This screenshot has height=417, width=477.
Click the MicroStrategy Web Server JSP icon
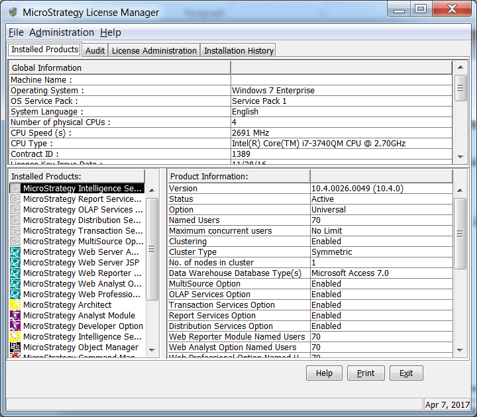15,263
